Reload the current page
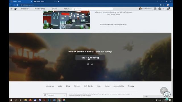Image resolution: width=182 pixels, height=102 pixels. (17, 5)
